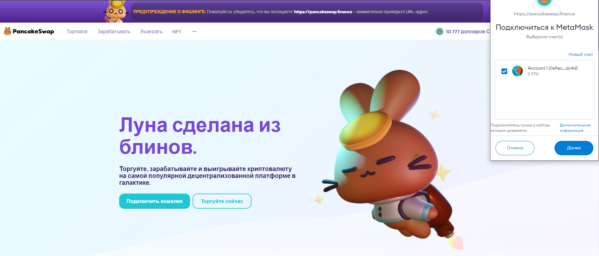The height and width of the screenshot is (256, 599).
Task: Open the three-dots more menu
Action: coord(194,31)
